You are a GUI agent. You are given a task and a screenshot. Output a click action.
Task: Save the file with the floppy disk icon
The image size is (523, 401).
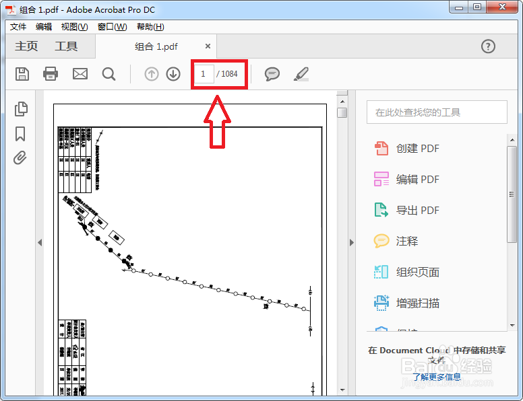pyautogui.click(x=22, y=74)
